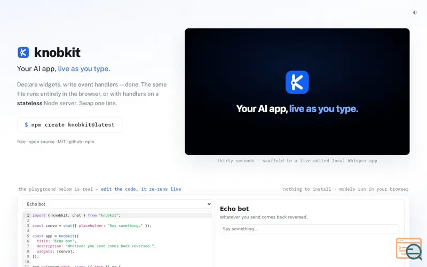This screenshot has height=267, width=427.
Task: Click the 'const convo = chat' code line
Action: pyautogui.click(x=92, y=225)
